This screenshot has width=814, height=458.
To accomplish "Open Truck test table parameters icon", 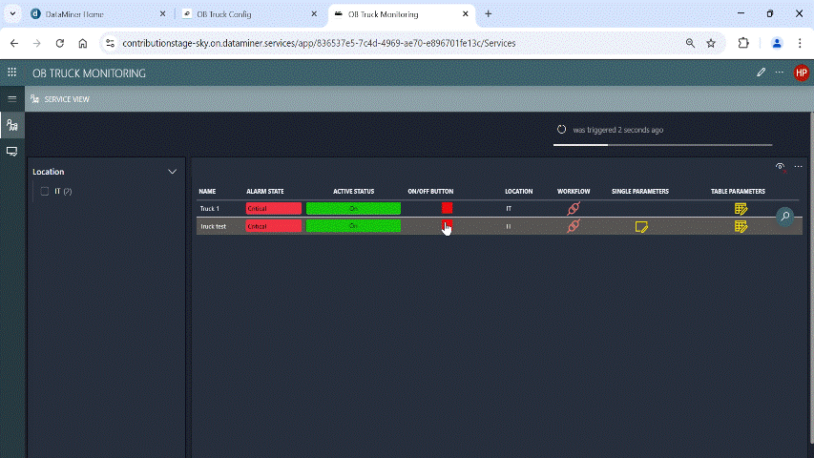I will point(741,226).
